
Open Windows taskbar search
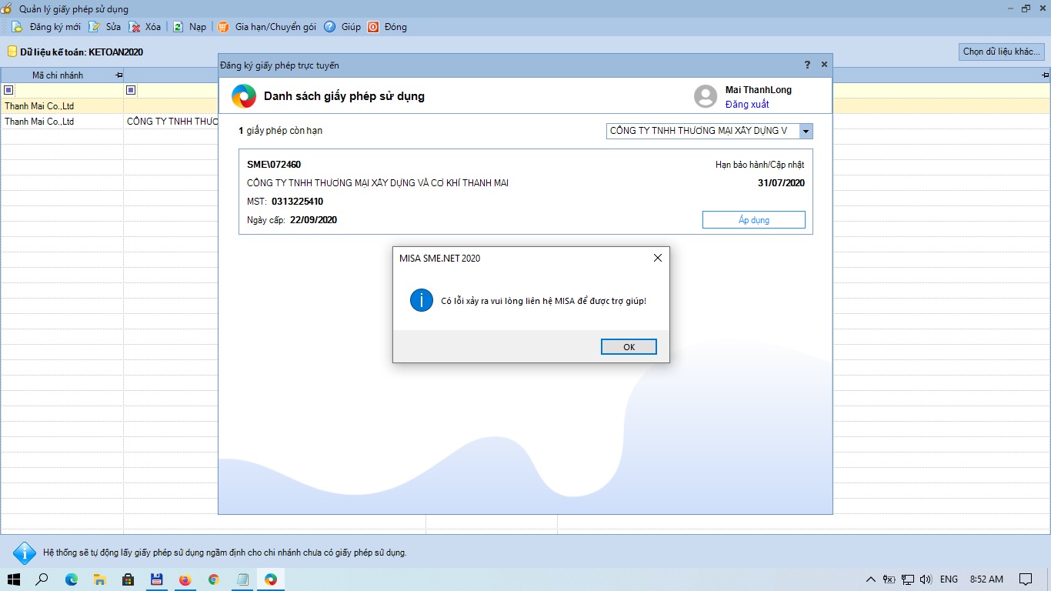pyautogui.click(x=42, y=579)
